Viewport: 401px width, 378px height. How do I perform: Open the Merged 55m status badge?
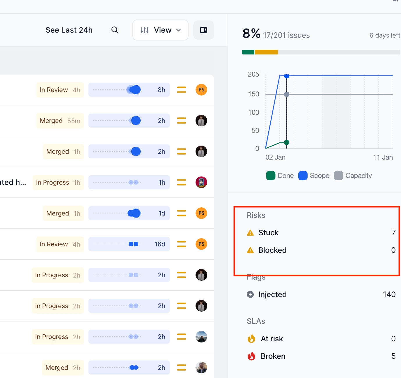click(60, 121)
